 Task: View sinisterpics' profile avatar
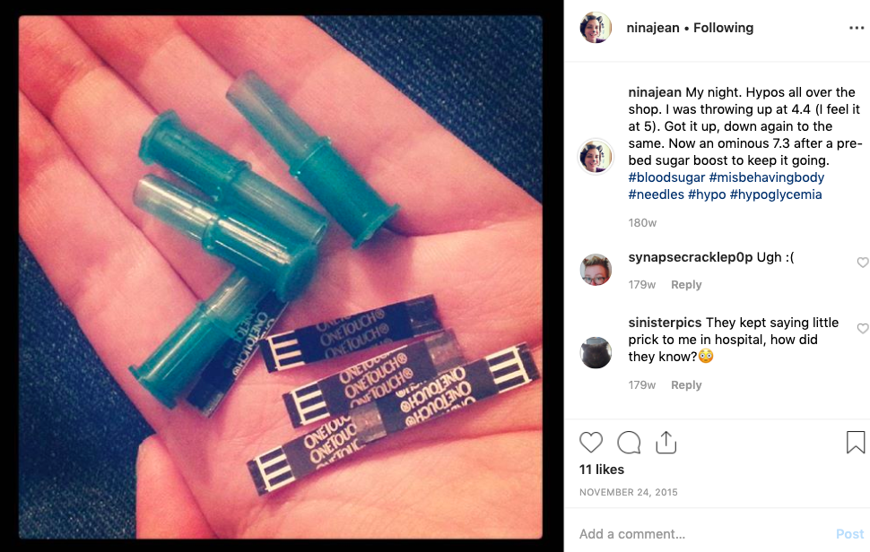596,352
